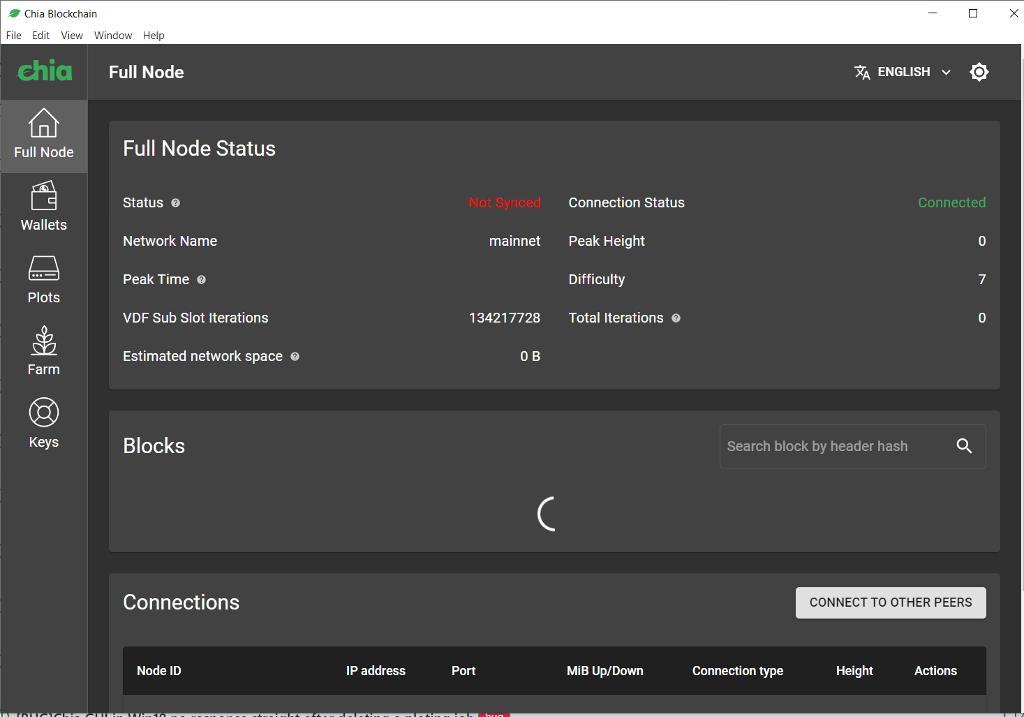The height and width of the screenshot is (717, 1024).
Task: Click the Total Iterations help icon
Action: [x=676, y=318]
